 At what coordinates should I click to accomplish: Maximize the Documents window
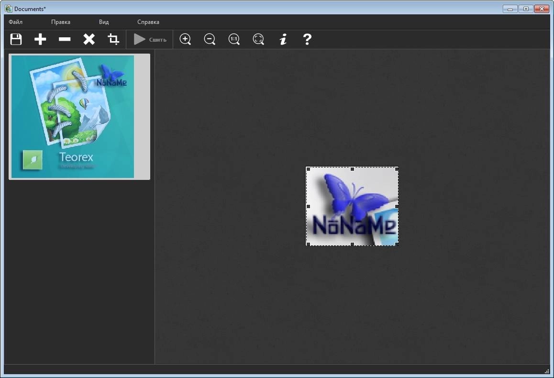click(526, 9)
